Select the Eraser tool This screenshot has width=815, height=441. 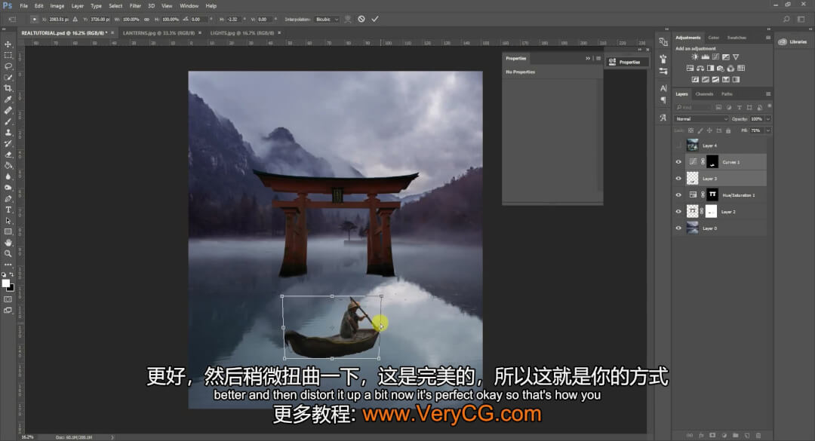coord(8,155)
